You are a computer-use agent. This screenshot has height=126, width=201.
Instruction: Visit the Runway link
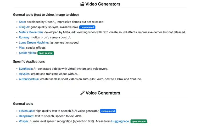click(24, 38)
